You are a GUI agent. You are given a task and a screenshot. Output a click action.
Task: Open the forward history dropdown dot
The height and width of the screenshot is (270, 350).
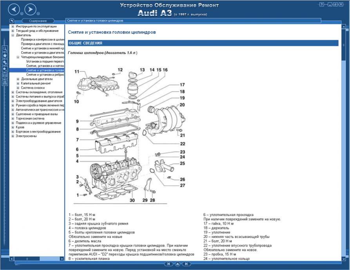coord(38,14)
